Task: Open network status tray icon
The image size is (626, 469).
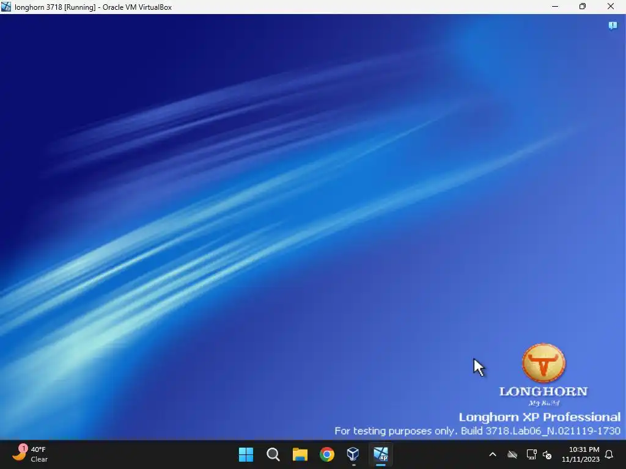Action: pyautogui.click(x=531, y=454)
